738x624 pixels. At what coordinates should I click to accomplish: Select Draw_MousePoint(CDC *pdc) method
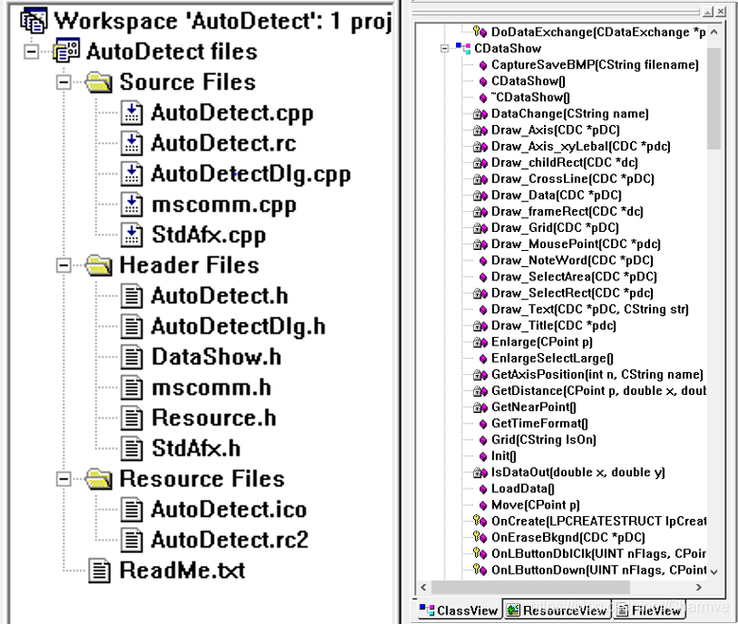(x=576, y=244)
